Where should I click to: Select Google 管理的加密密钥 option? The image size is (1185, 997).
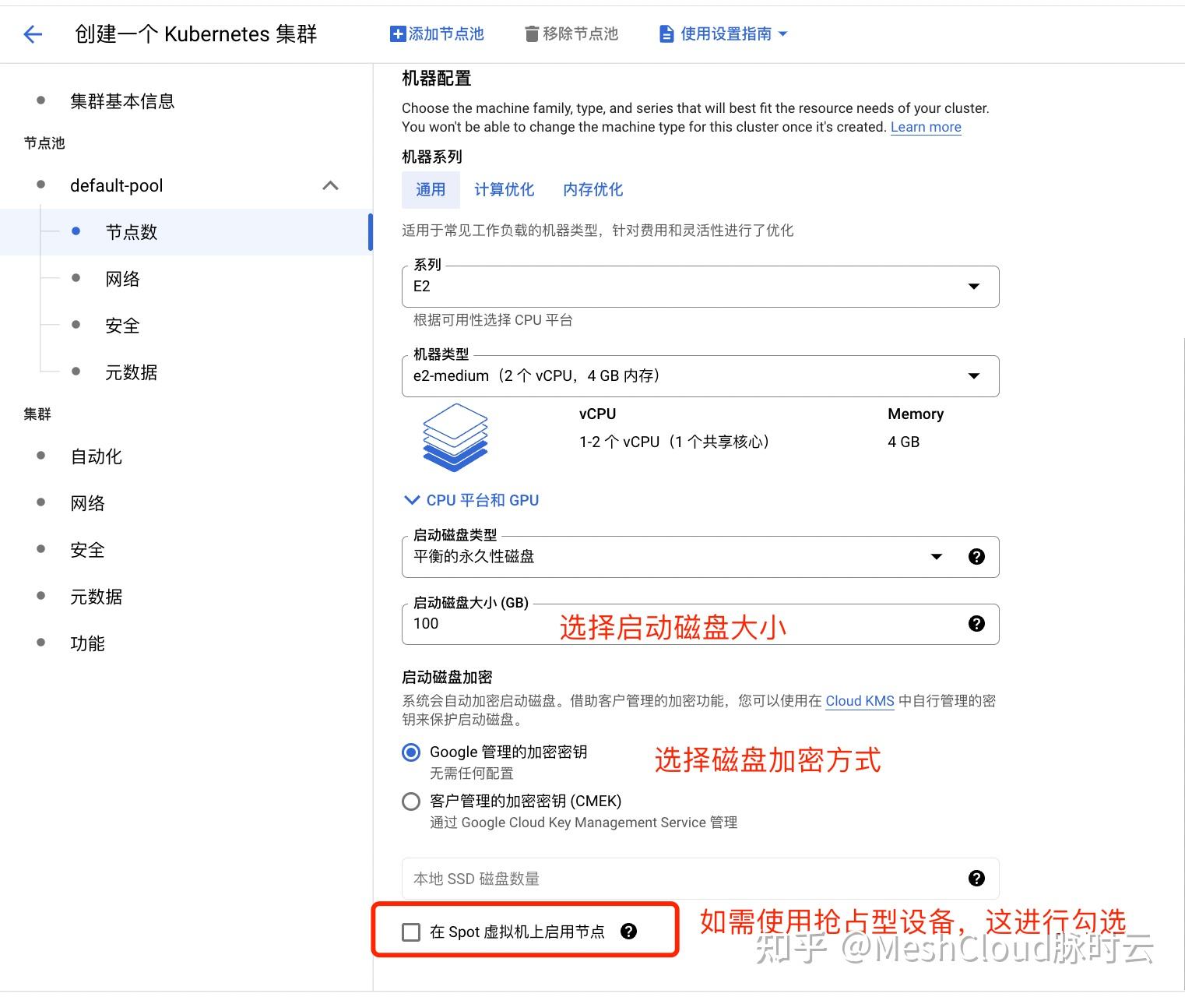(411, 752)
